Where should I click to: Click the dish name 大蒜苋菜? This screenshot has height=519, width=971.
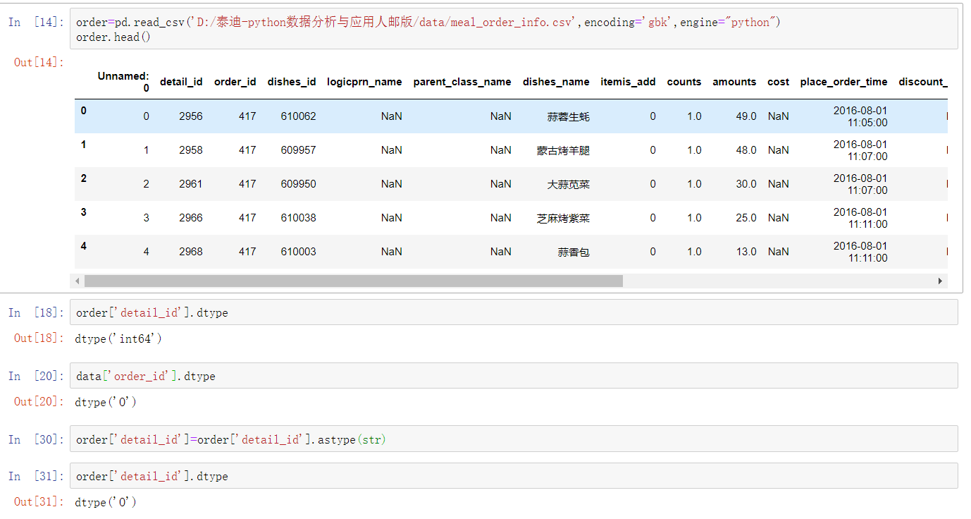click(569, 184)
